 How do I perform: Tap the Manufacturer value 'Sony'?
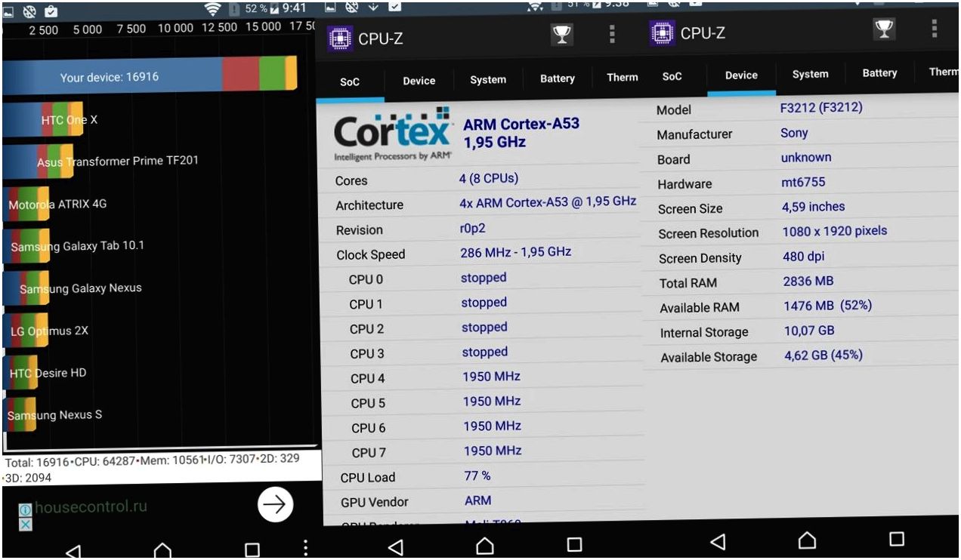click(x=794, y=133)
